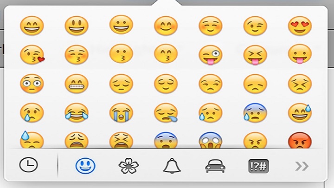Open the car Places category tab
This screenshot has height=188, width=334.
pyautogui.click(x=215, y=166)
